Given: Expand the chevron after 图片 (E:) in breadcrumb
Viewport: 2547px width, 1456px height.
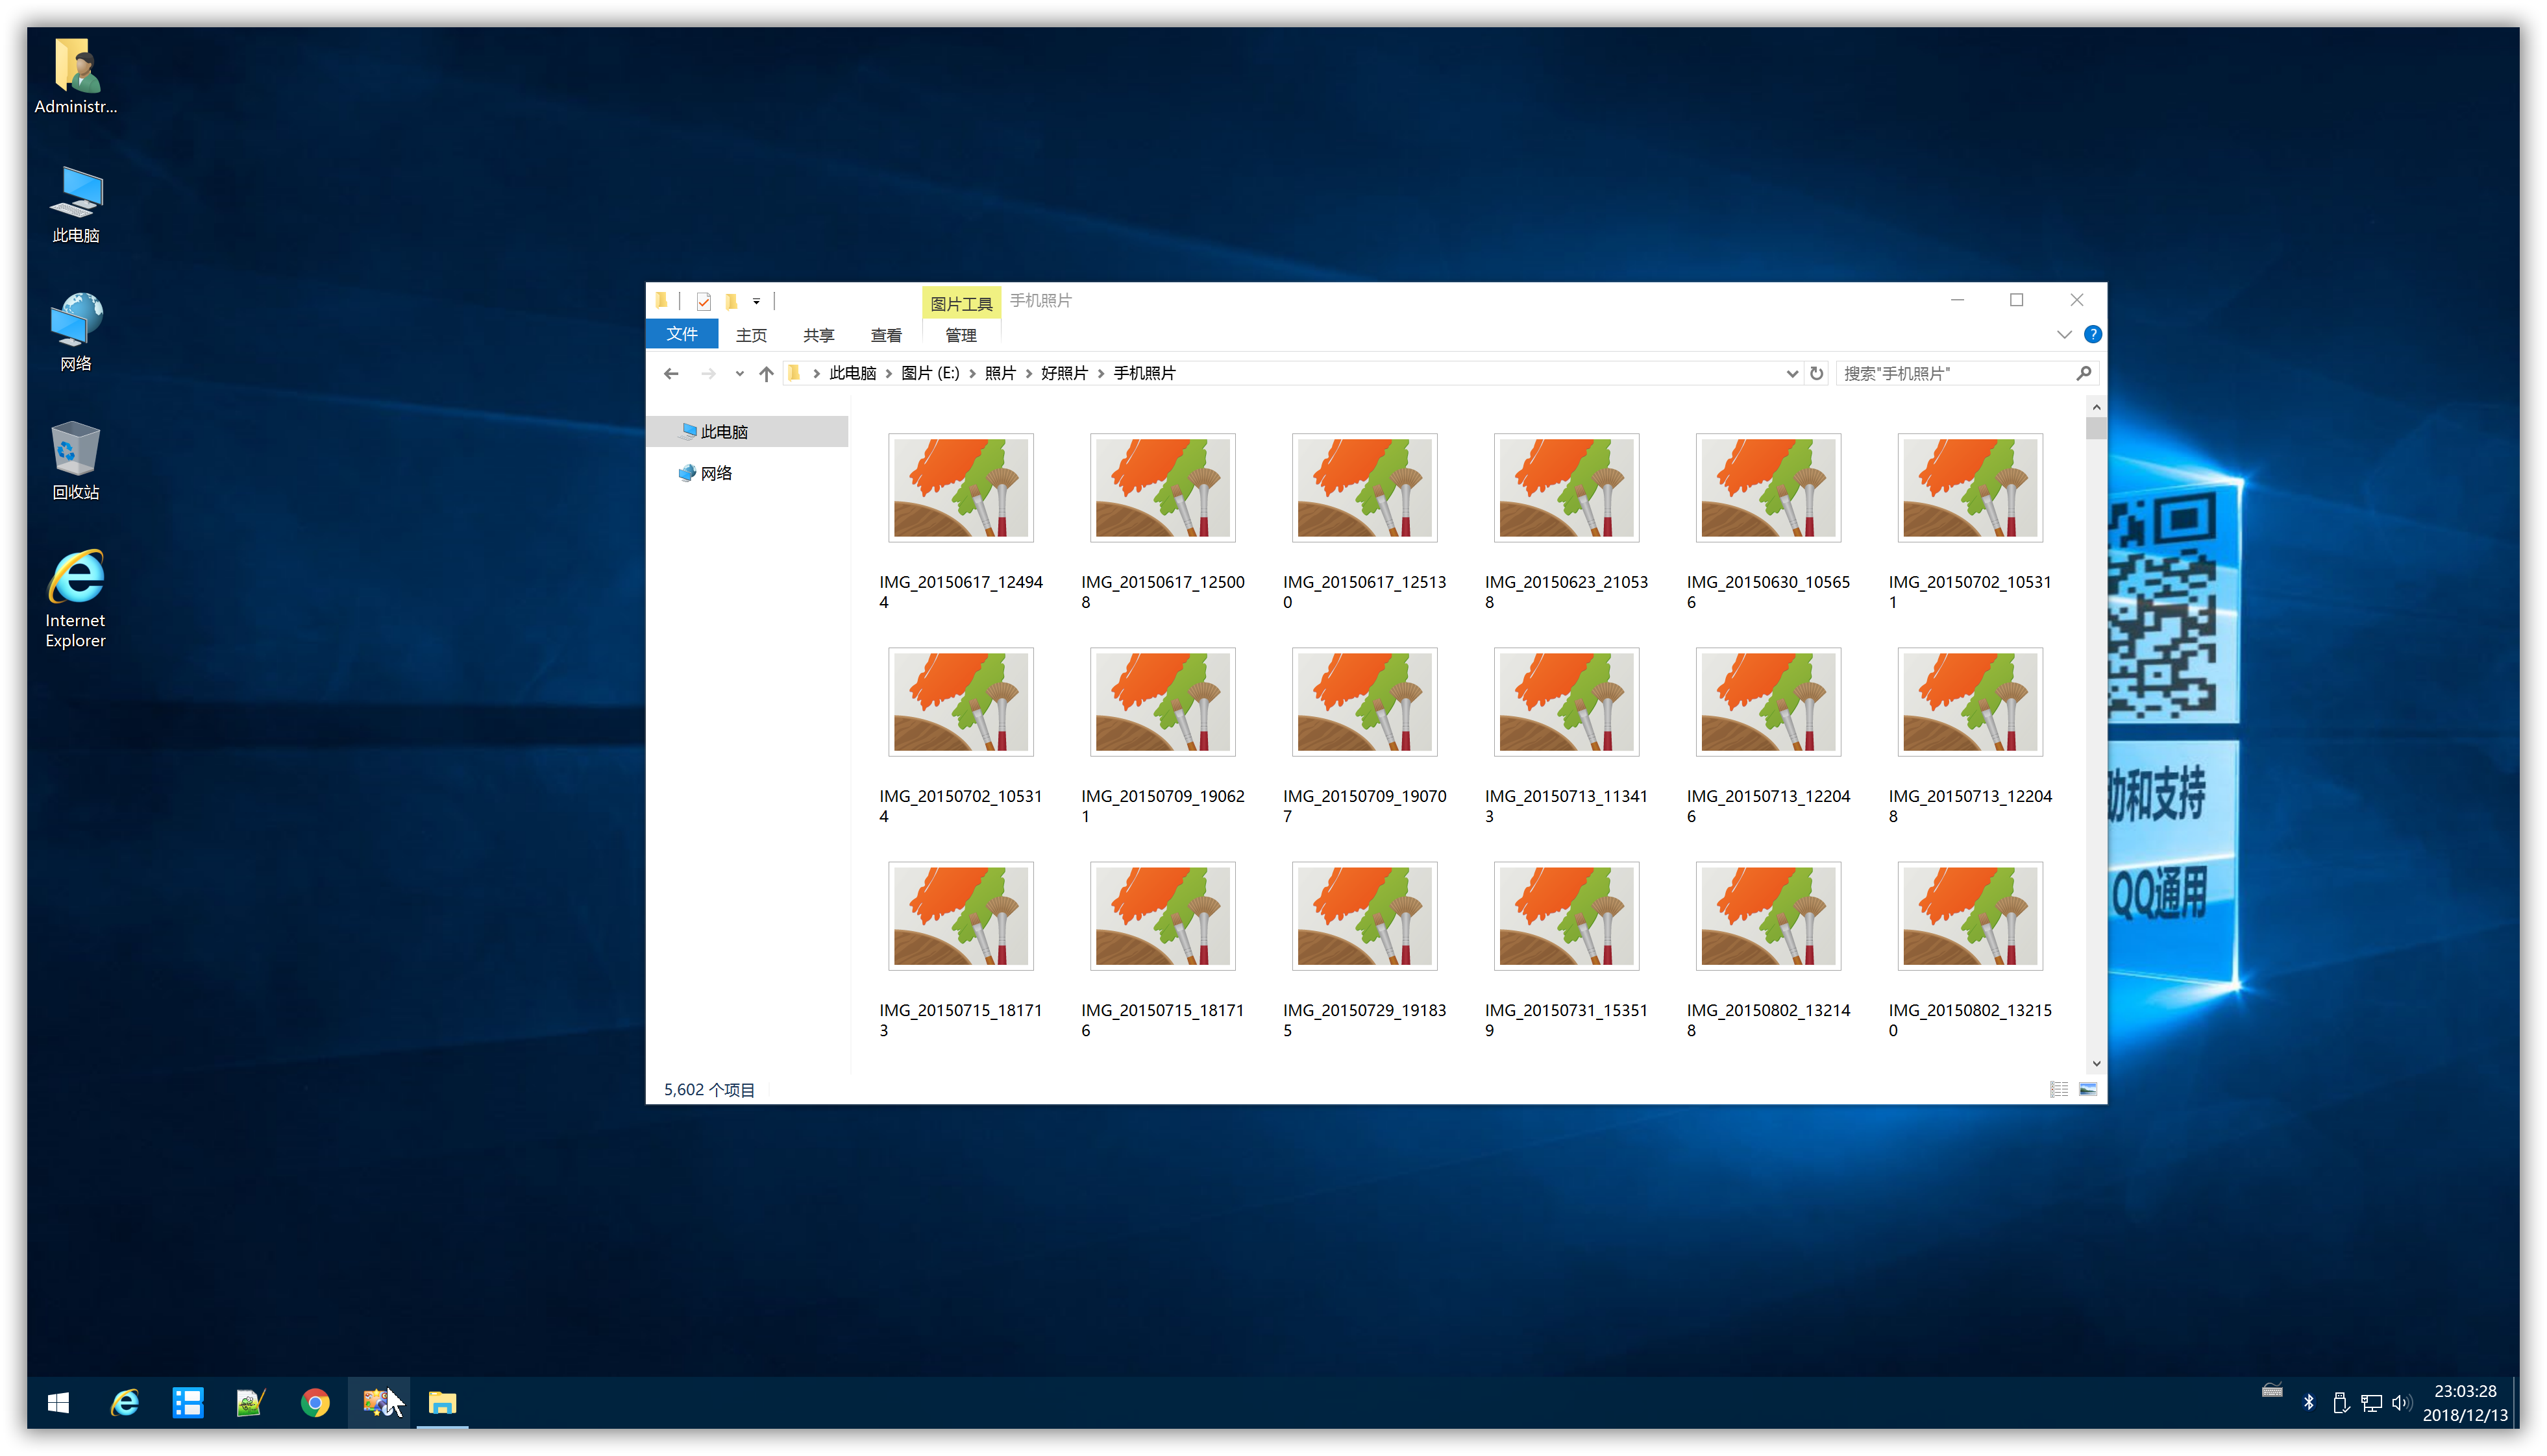Looking at the screenshot, I should click(x=972, y=373).
